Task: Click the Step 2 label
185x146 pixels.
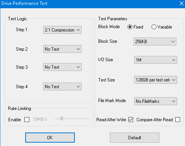Action: point(22,49)
